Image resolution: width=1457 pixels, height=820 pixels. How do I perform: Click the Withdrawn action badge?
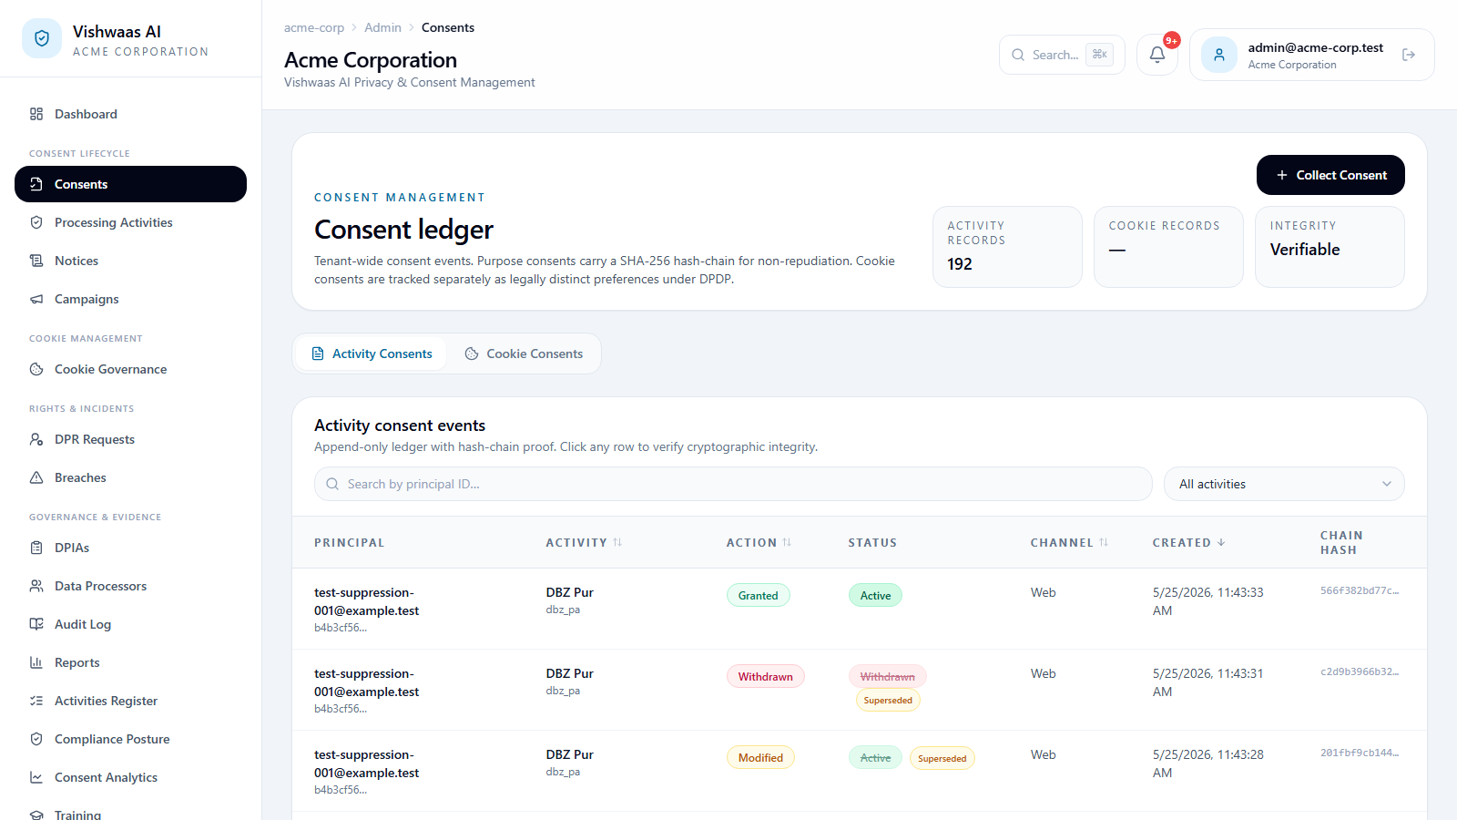(x=766, y=676)
